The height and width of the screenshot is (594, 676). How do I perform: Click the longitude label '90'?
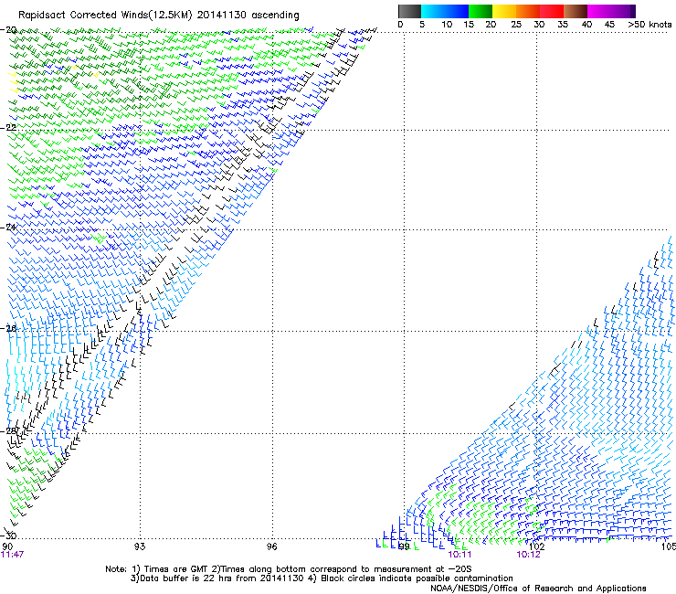click(x=7, y=546)
